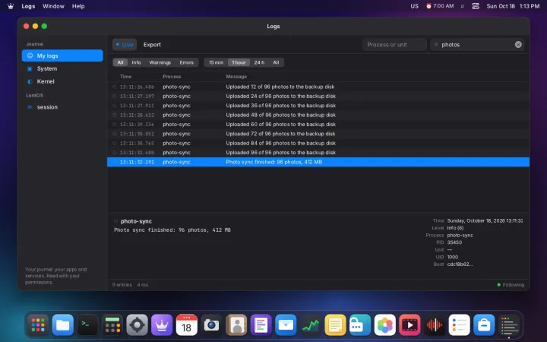The width and height of the screenshot is (547, 342).
Task: Open the app launcher grid in dock
Action: coord(38,325)
